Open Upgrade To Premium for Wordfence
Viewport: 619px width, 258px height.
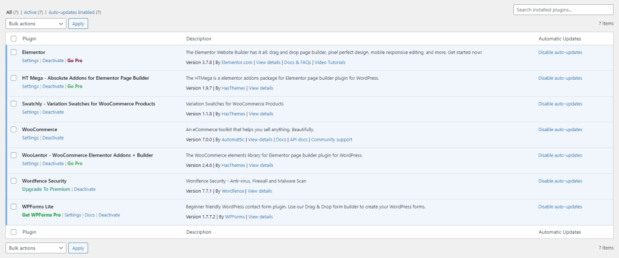[x=46, y=189]
